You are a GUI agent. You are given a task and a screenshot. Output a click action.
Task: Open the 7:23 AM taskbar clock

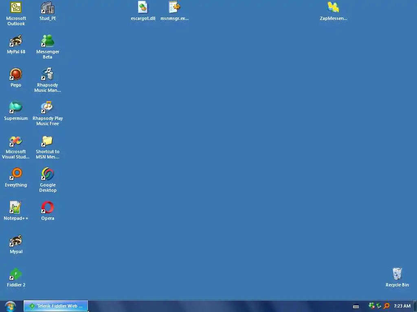pyautogui.click(x=402, y=306)
